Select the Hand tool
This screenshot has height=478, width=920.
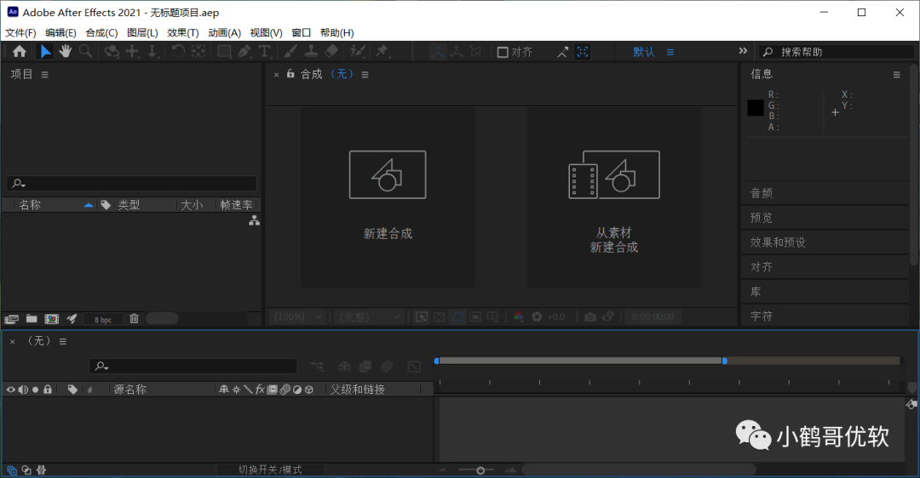pyautogui.click(x=65, y=52)
